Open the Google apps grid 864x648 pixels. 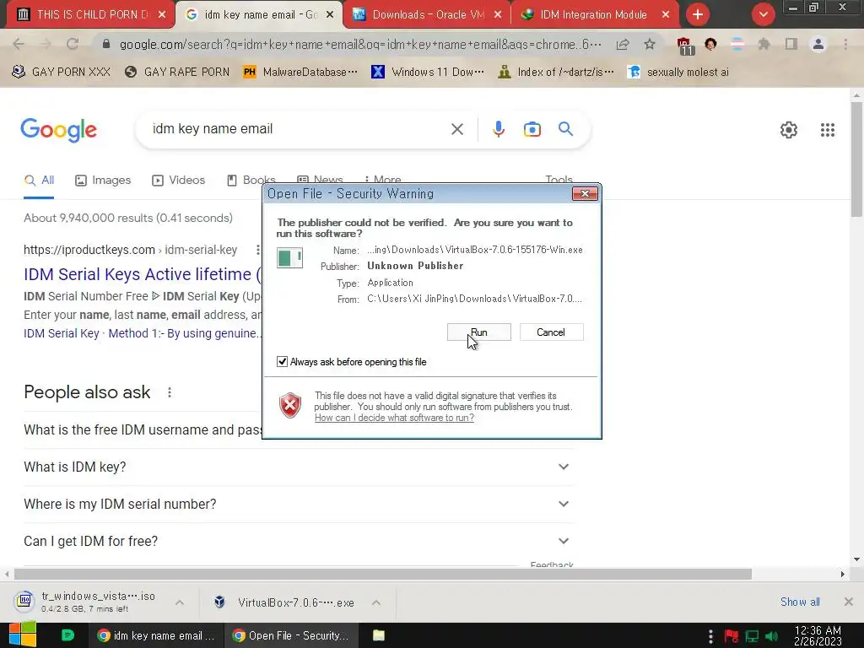pos(827,130)
